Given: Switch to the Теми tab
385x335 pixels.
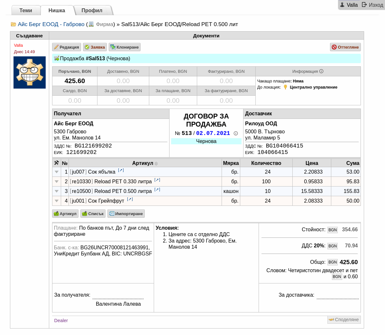Looking at the screenshot, I should (x=26, y=10).
